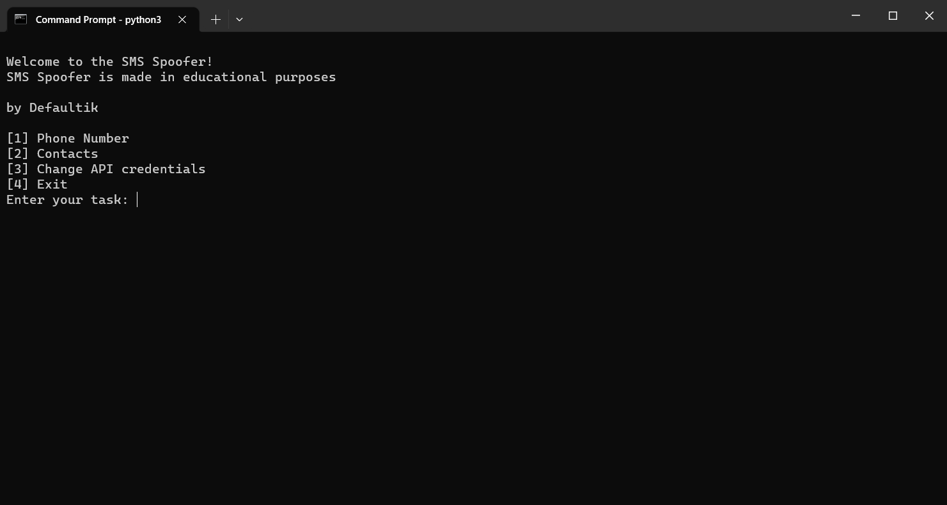
Task: Select the [1] Phone Number option
Action: click(67, 138)
